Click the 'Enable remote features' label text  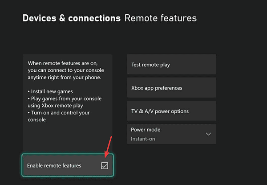54,166
